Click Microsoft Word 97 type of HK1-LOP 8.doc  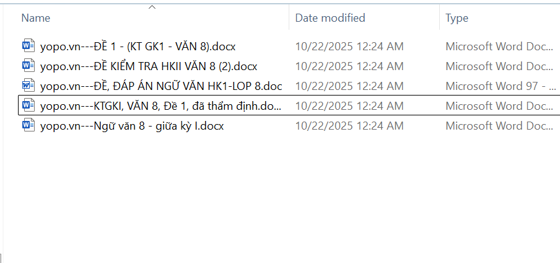tap(499, 86)
